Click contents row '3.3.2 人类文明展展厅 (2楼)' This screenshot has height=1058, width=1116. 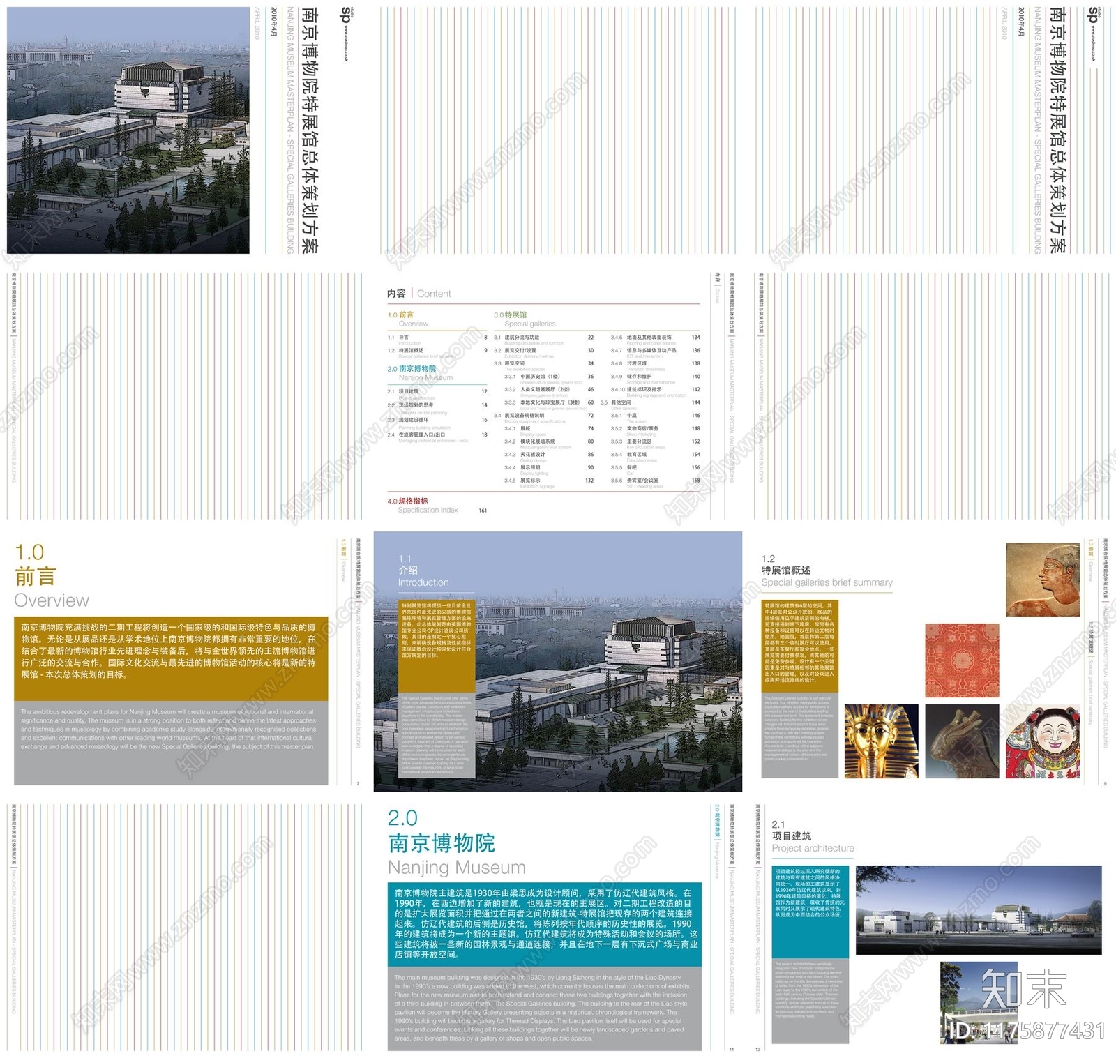(x=550, y=390)
